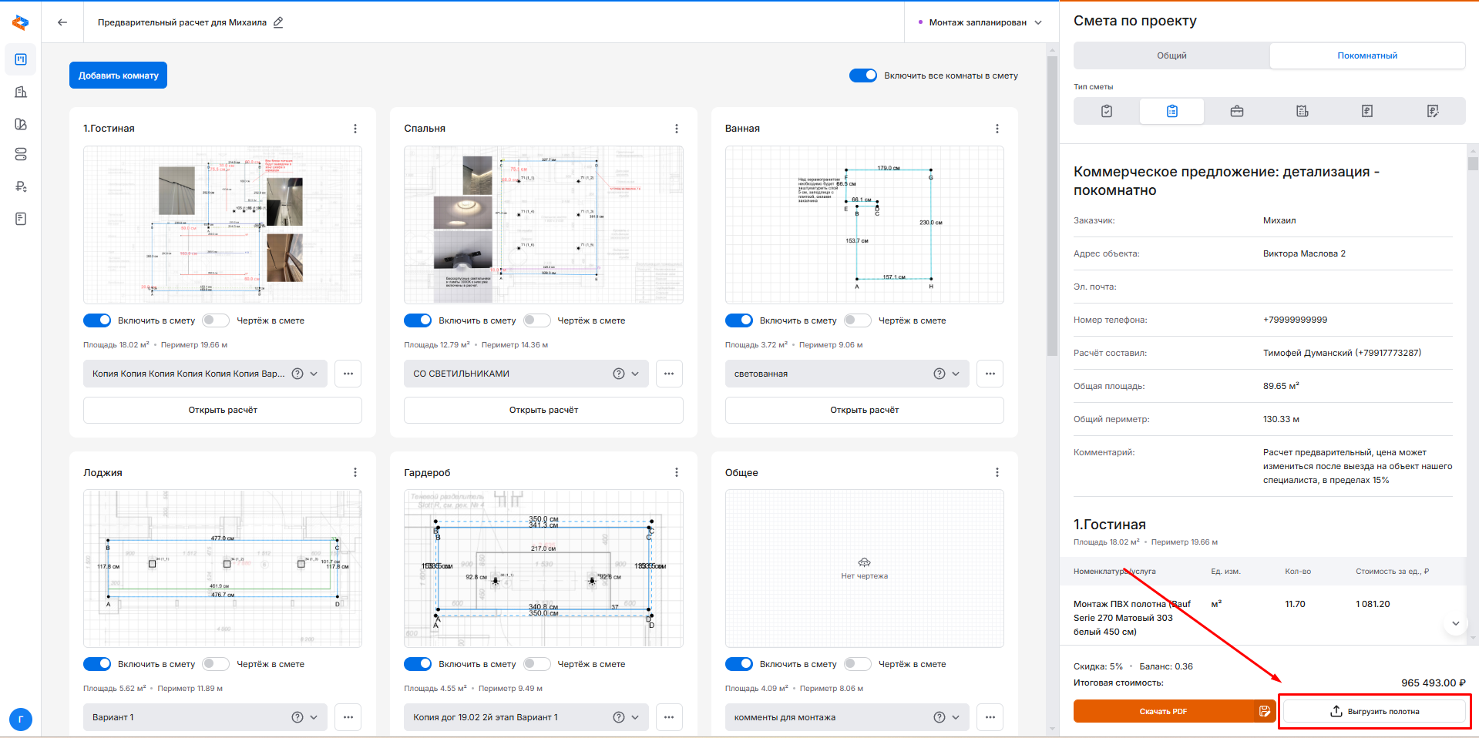Click the Гардероб room drawing thumbnail

tap(543, 569)
